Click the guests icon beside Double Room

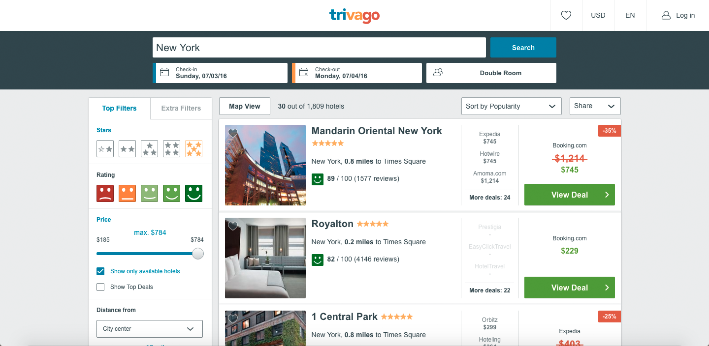[x=438, y=73]
